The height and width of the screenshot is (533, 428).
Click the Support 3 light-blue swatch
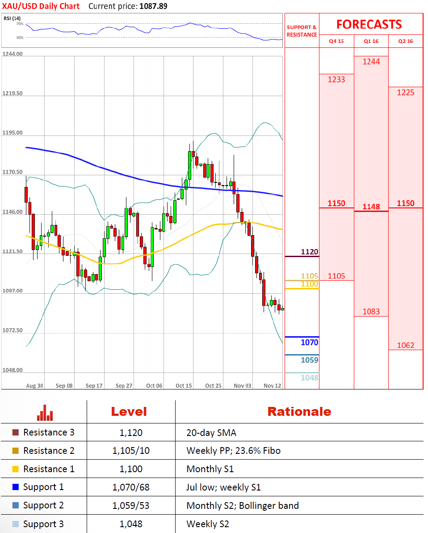coord(16,524)
